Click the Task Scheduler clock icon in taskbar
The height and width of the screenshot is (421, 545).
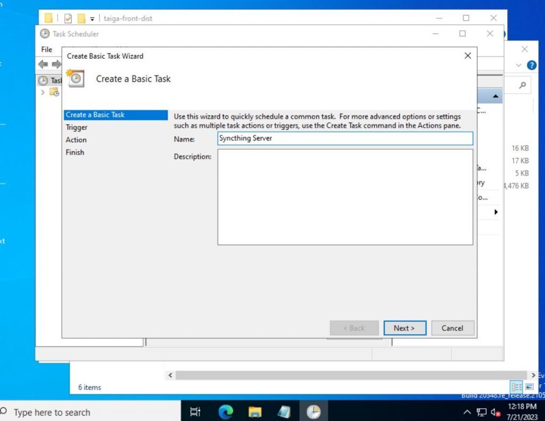313,411
